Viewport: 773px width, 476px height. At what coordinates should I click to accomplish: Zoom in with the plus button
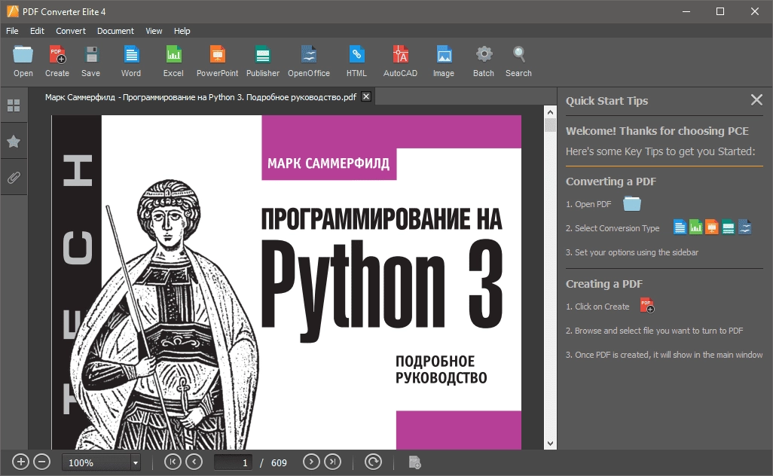click(x=20, y=462)
